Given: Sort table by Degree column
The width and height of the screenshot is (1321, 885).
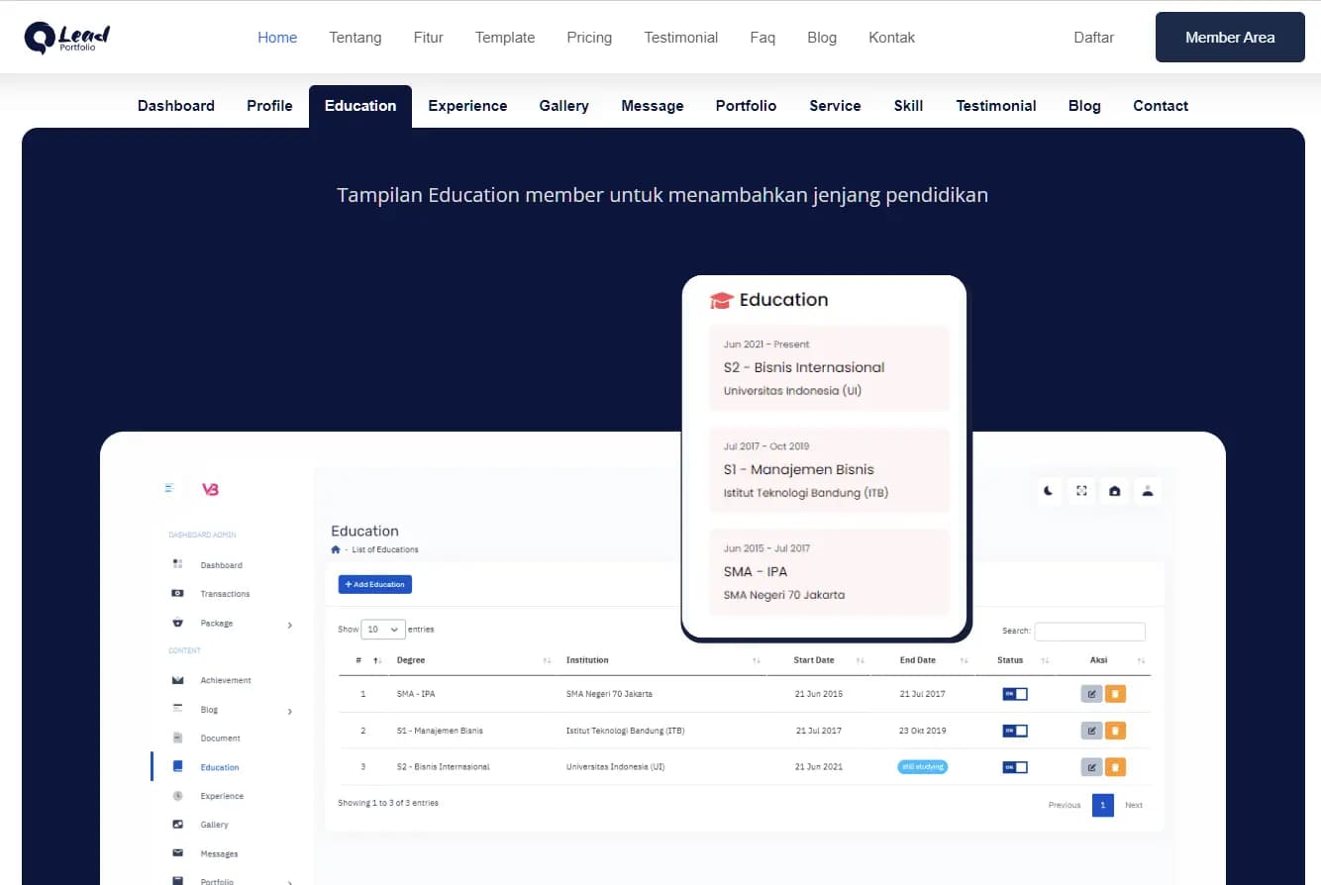Looking at the screenshot, I should pyautogui.click(x=548, y=660).
